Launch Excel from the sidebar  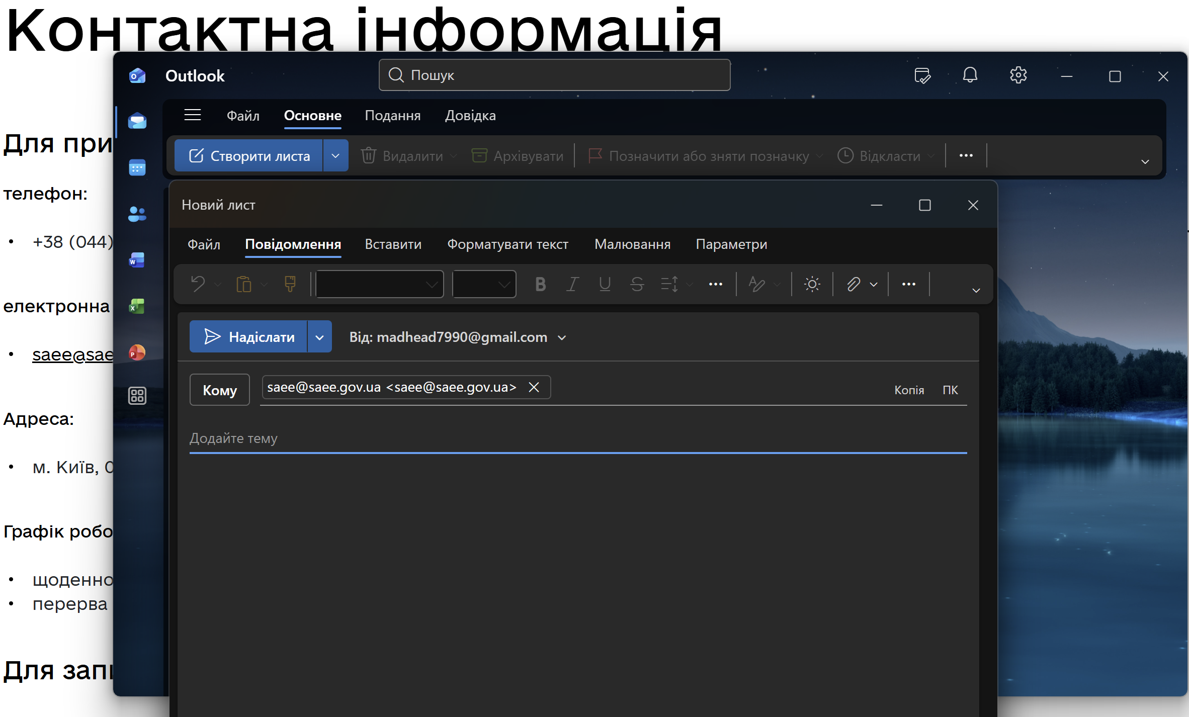pyautogui.click(x=137, y=306)
